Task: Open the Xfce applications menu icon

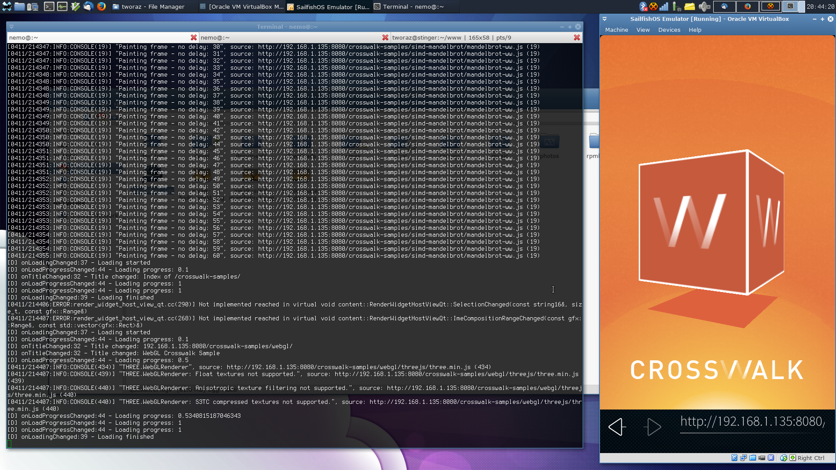Action: click(7, 7)
